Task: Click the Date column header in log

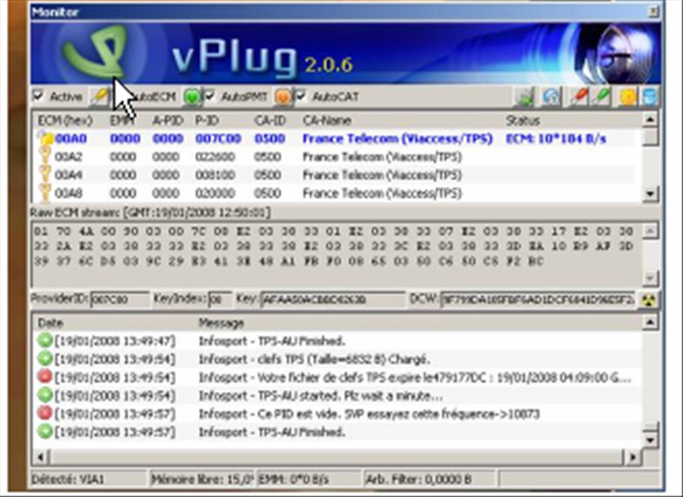Action: pyautogui.click(x=51, y=323)
